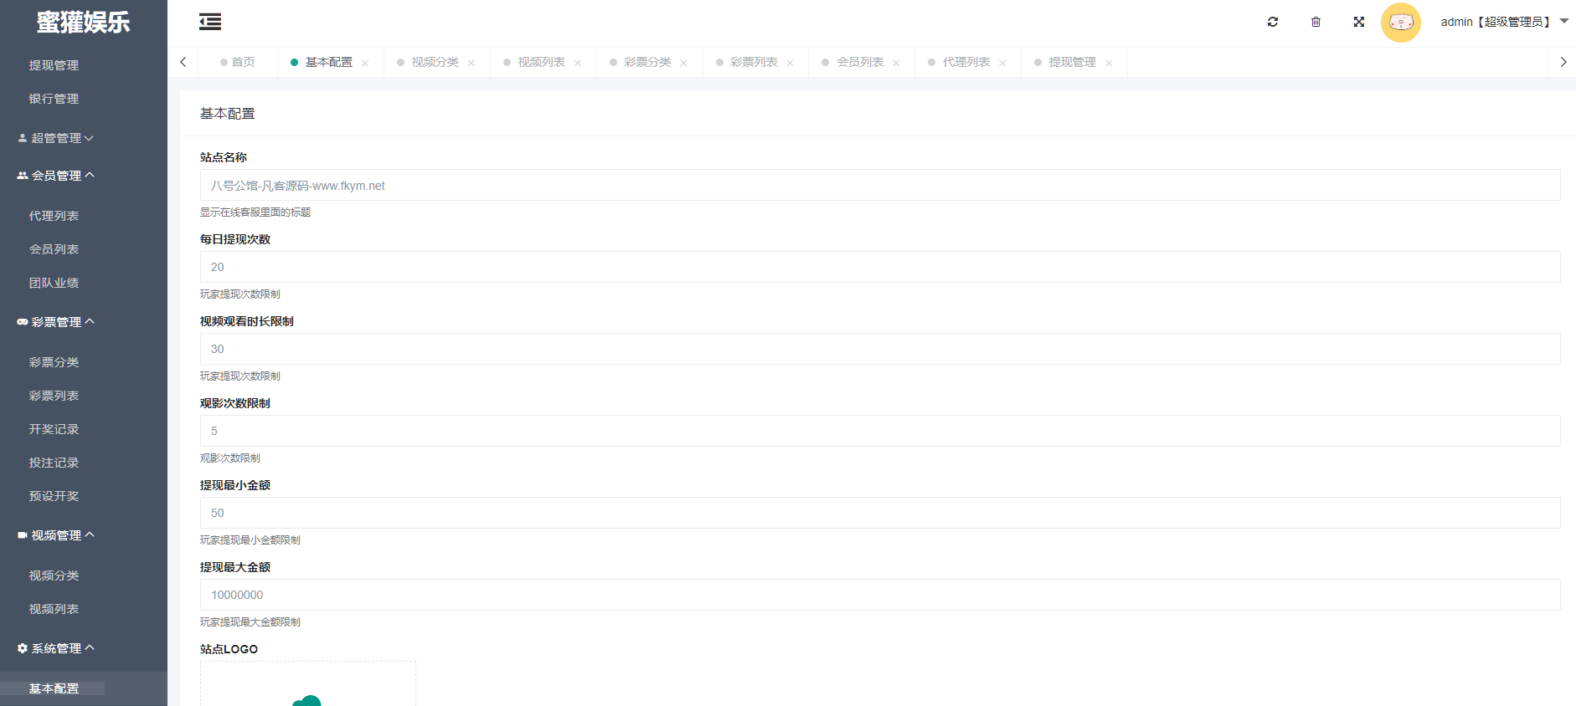This screenshot has height=706, width=1576.
Task: Click the trash can icon in the header
Action: pyautogui.click(x=1316, y=23)
